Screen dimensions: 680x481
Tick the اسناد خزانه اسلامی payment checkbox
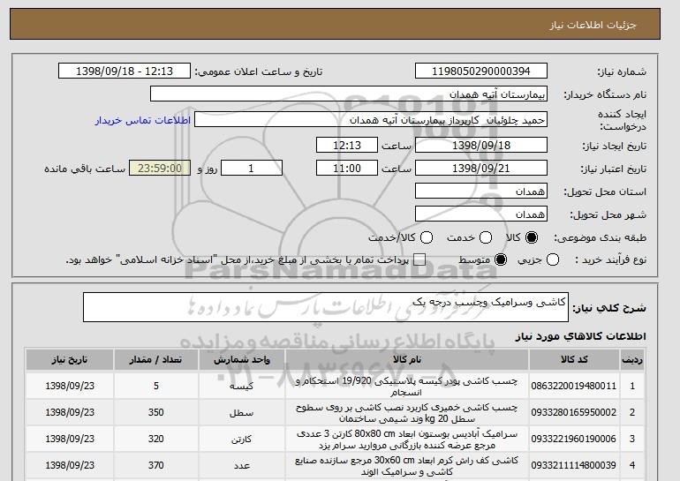pyautogui.click(x=419, y=259)
